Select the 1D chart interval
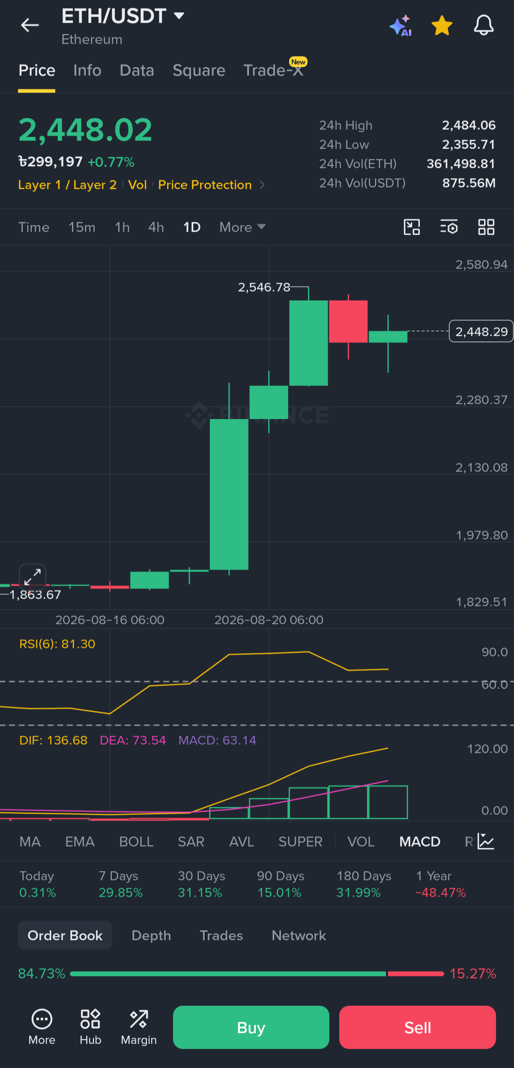 [192, 227]
